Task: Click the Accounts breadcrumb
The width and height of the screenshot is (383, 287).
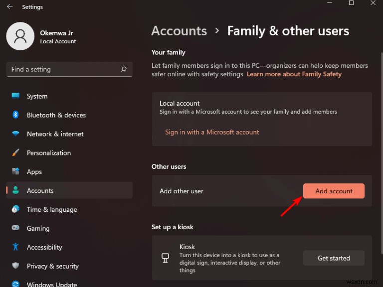Action: (179, 31)
